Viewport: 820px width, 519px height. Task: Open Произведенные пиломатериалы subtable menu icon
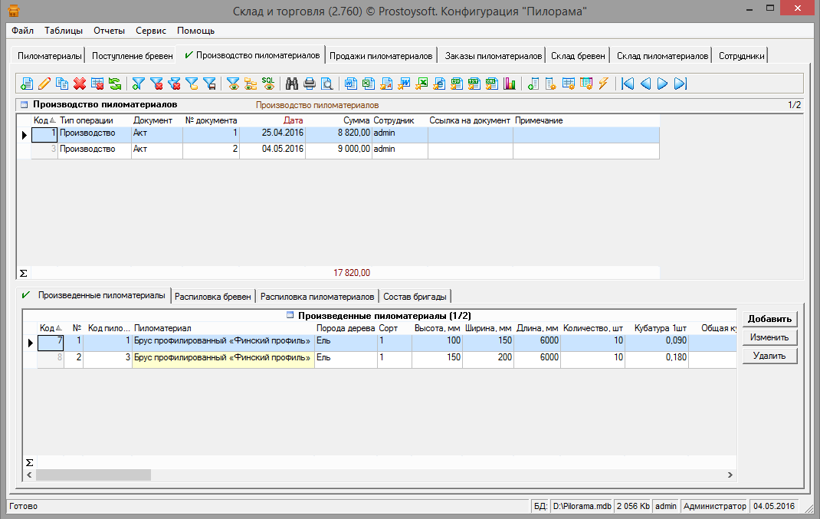[x=290, y=315]
